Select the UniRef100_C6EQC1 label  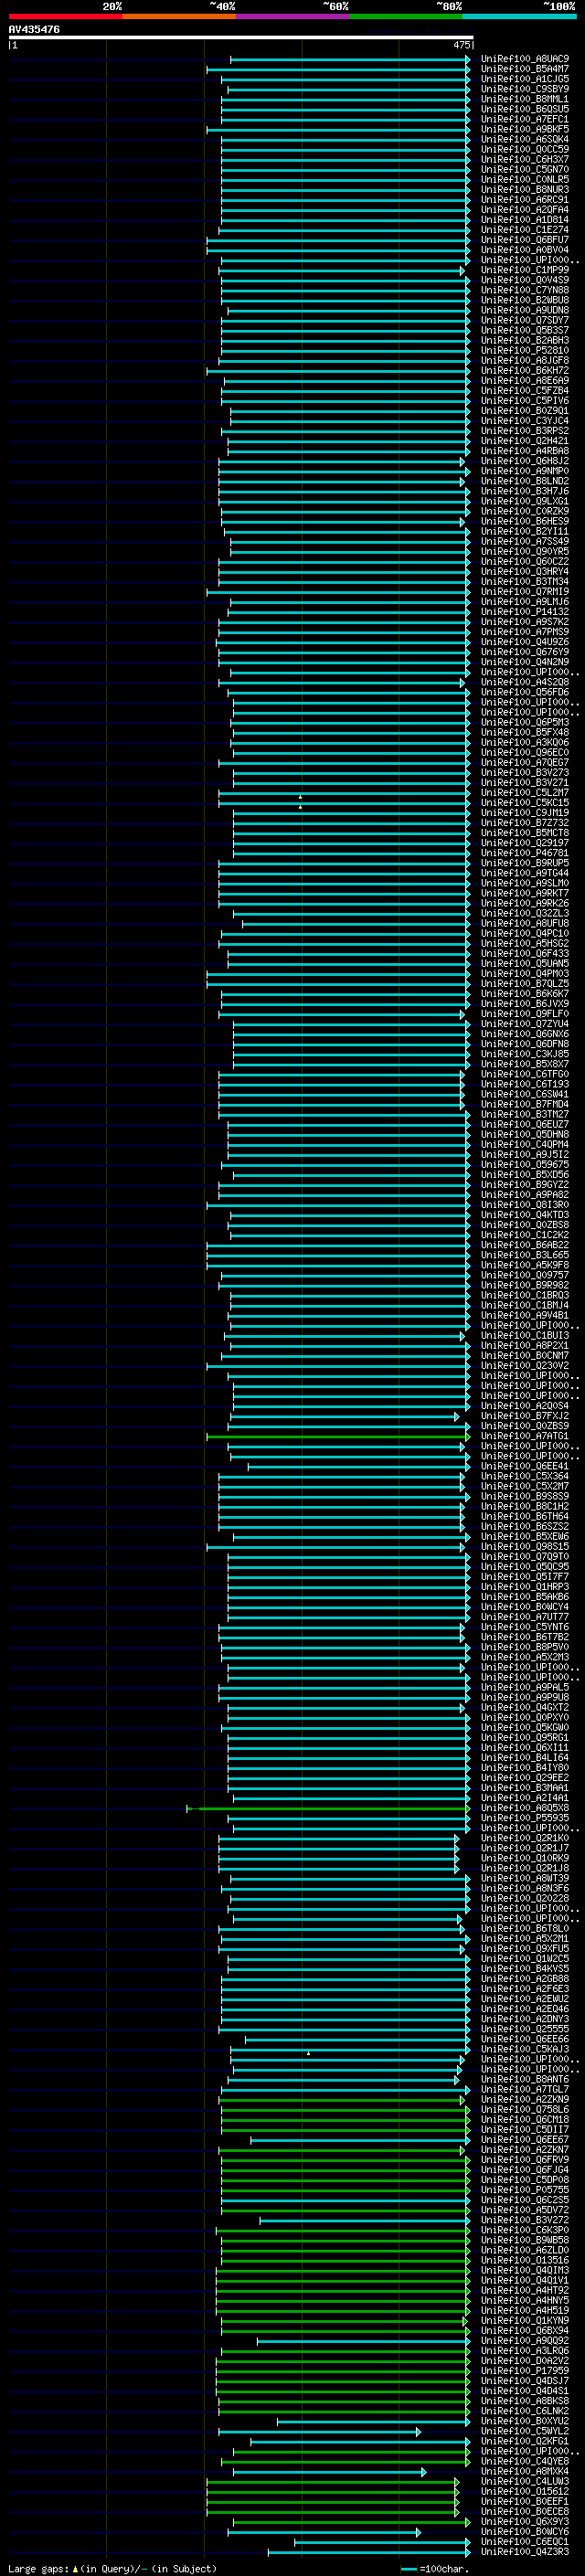pos(525,2541)
